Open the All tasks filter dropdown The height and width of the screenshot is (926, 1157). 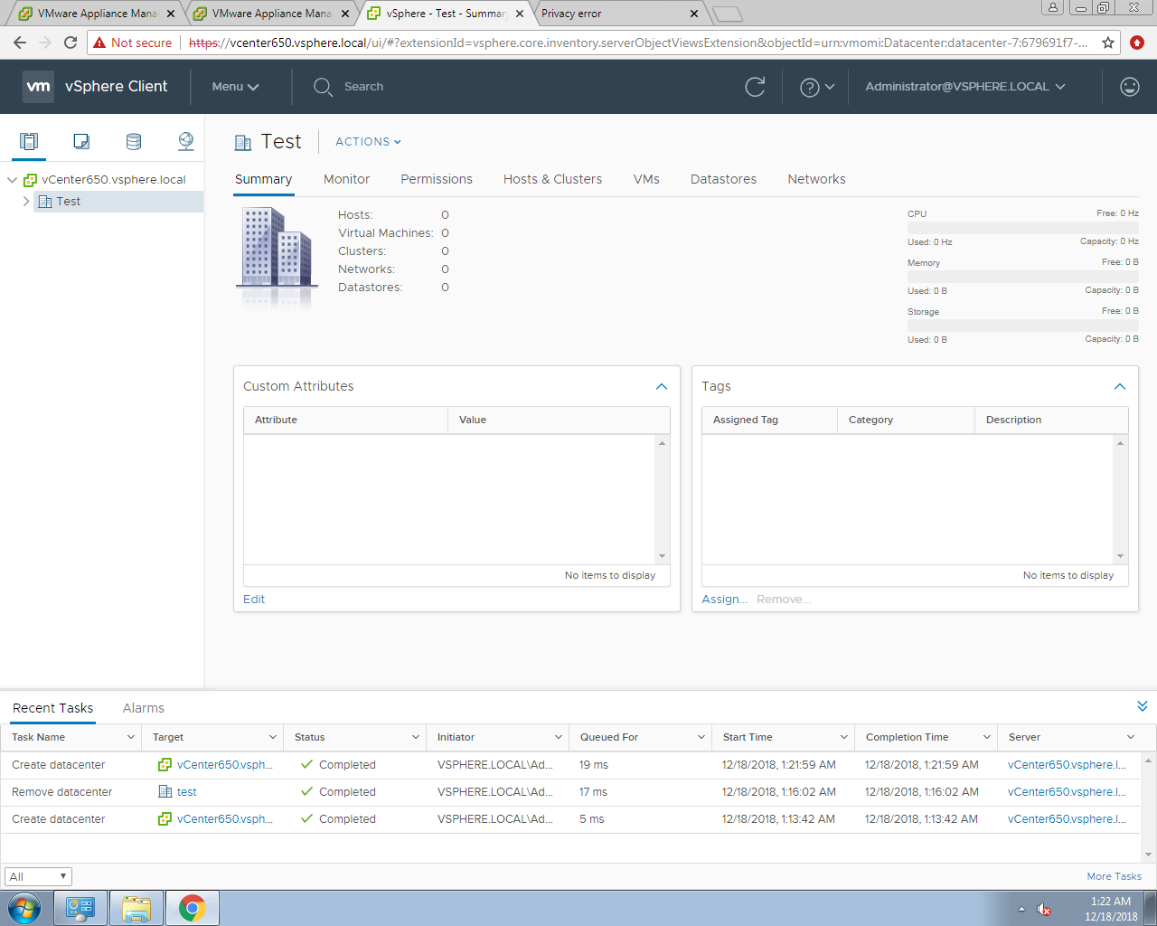[38, 876]
